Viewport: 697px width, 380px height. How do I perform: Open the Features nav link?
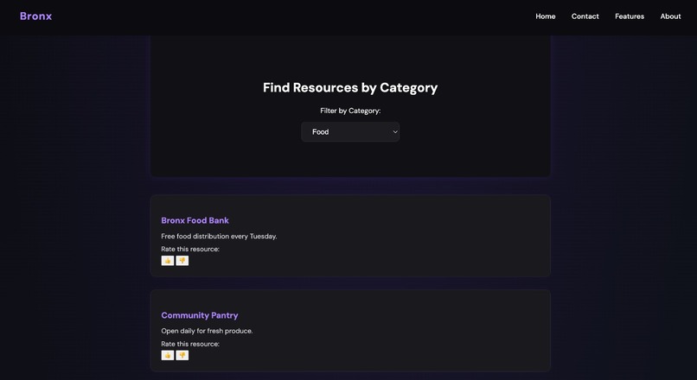[x=630, y=16]
